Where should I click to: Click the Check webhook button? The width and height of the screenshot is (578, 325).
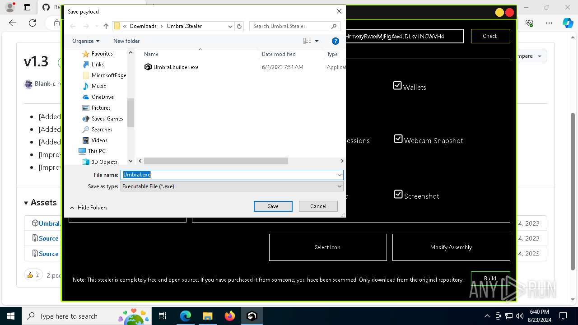(490, 36)
